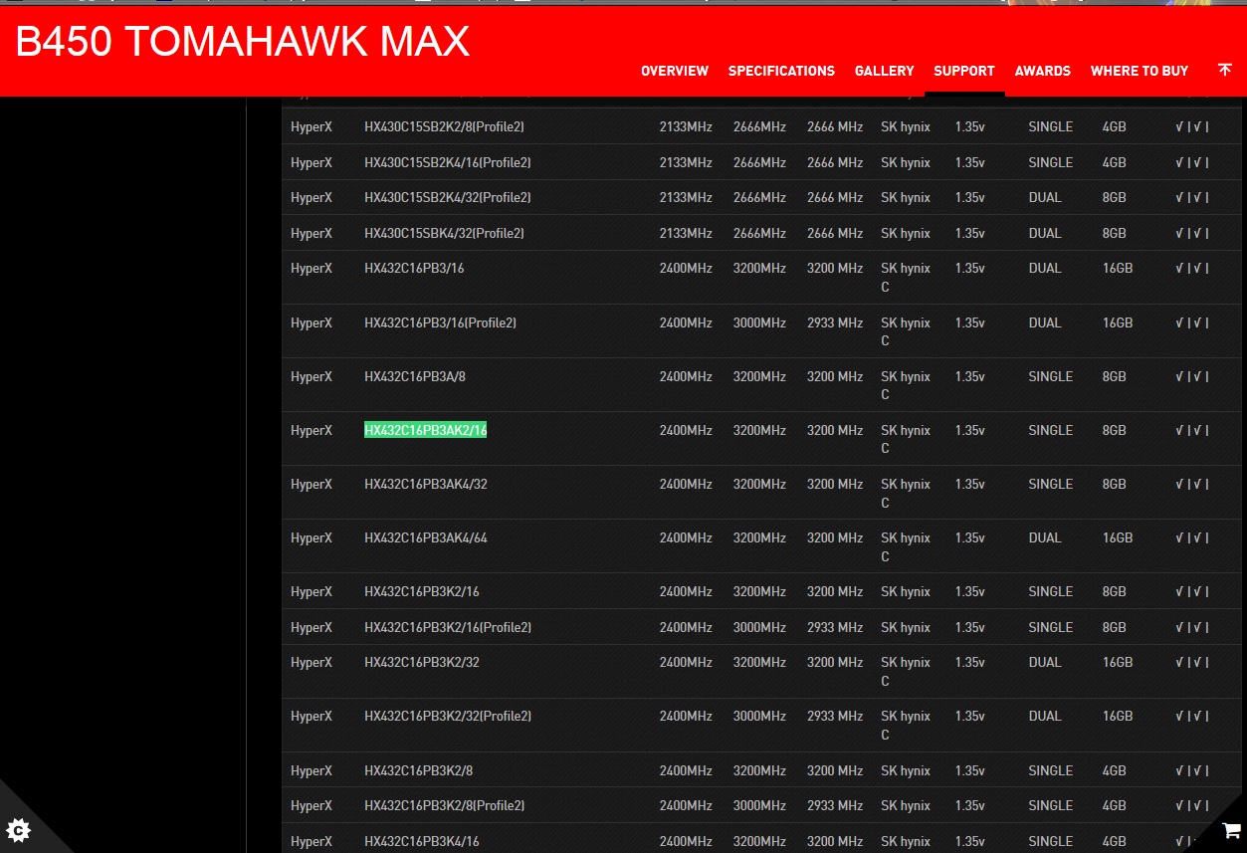
Task: Click 1.35v in HX432C16PB3AK4/32 row
Action: tap(969, 484)
